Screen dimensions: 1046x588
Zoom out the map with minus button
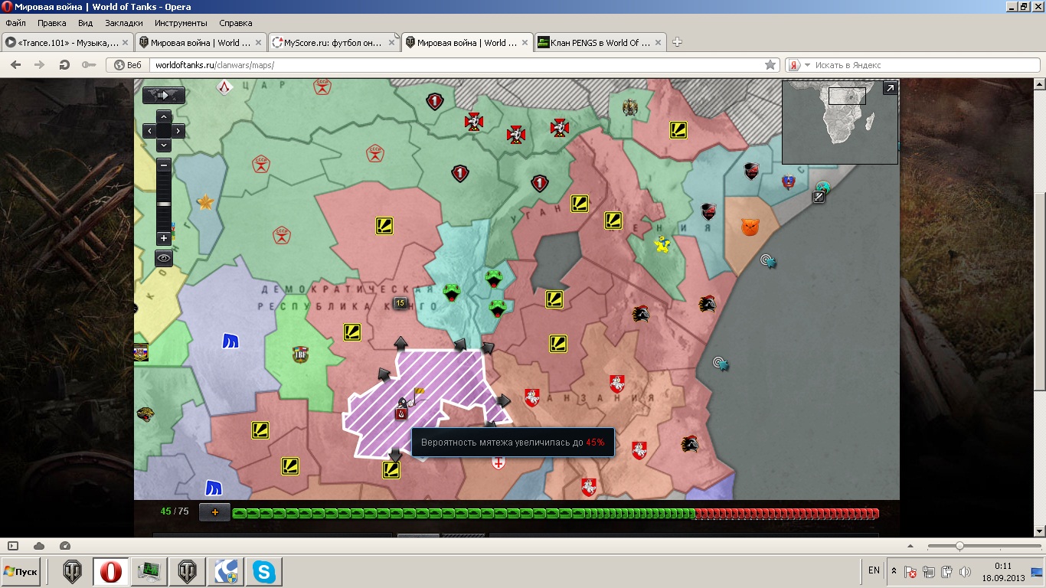click(164, 165)
